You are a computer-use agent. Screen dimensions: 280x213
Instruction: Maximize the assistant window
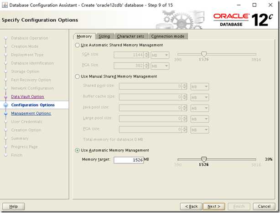(x=254, y=5)
